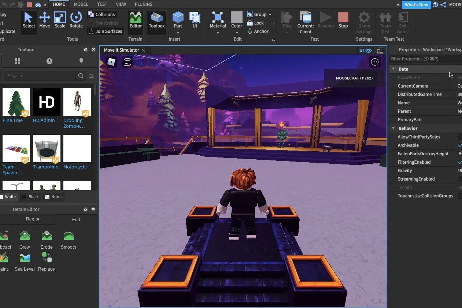Click the Pine Tree toolbox thumbnail
462x308 pixels.
[16, 102]
